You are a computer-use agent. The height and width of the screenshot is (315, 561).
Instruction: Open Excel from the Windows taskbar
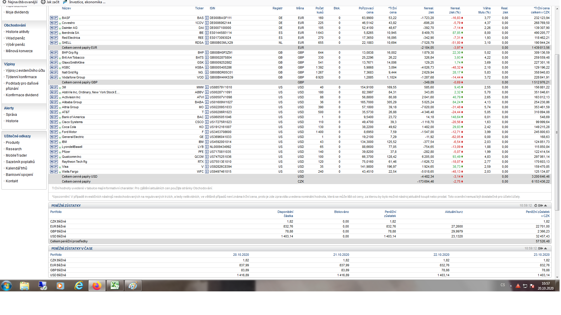point(115,286)
